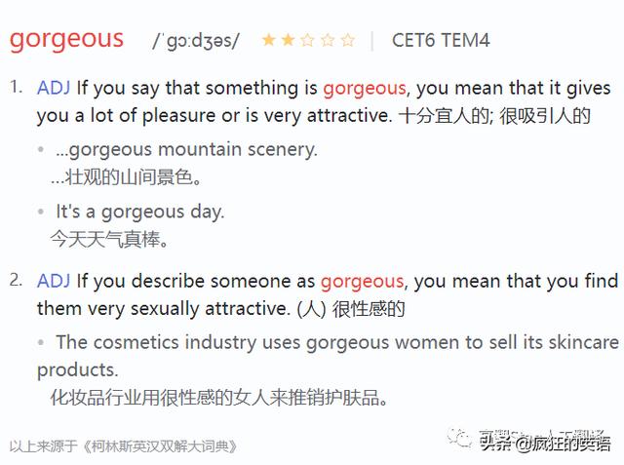Click the bullet before 'It's a gorgeous day'

click(40, 212)
